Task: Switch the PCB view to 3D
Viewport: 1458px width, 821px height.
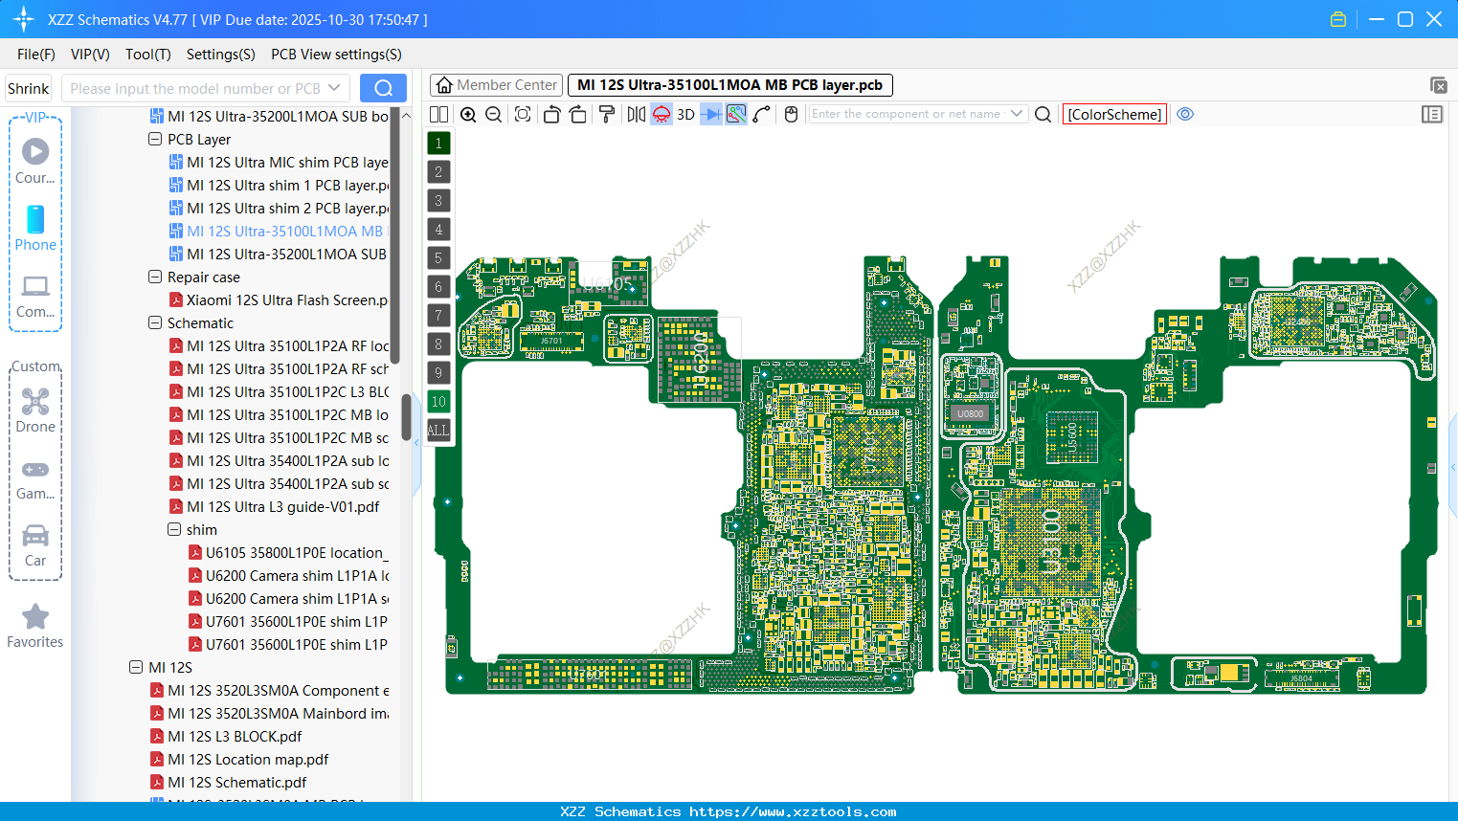Action: click(x=685, y=113)
